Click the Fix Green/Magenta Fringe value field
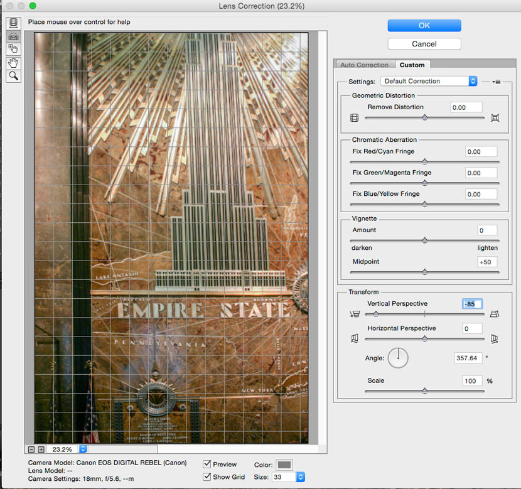521x489 pixels. [x=481, y=173]
